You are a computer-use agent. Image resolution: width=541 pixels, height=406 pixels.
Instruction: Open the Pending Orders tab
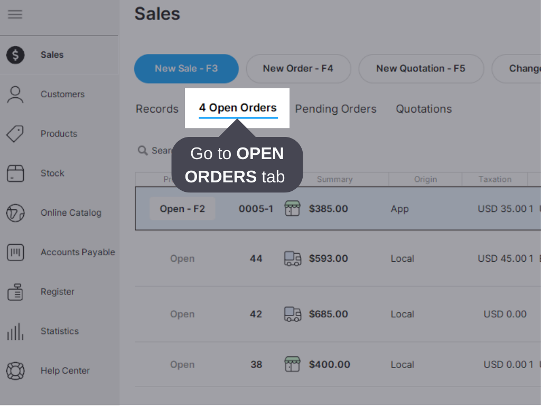(336, 108)
